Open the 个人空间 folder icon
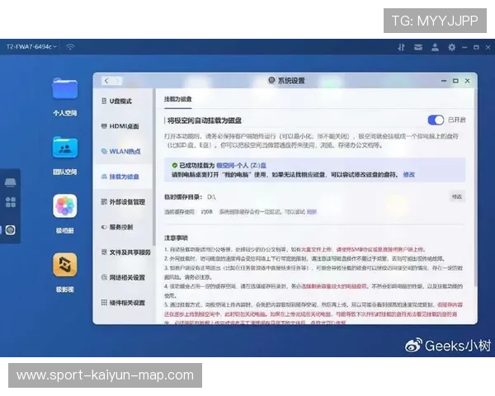This screenshot has width=495, height=396. tap(64, 88)
